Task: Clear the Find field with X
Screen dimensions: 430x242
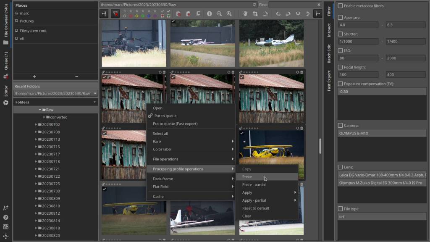Action: 319,5
